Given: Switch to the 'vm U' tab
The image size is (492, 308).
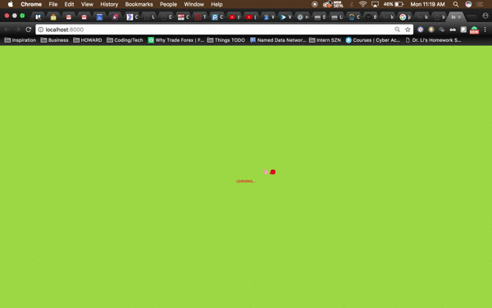Looking at the screenshot, I should pyautogui.click(x=337, y=17).
